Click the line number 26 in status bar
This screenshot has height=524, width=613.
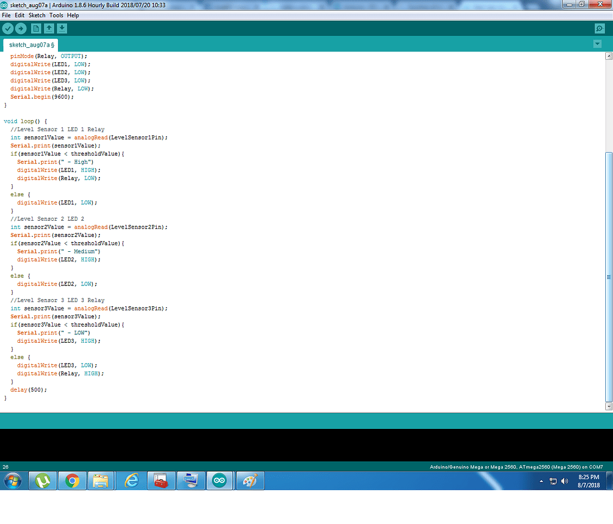tap(5, 467)
